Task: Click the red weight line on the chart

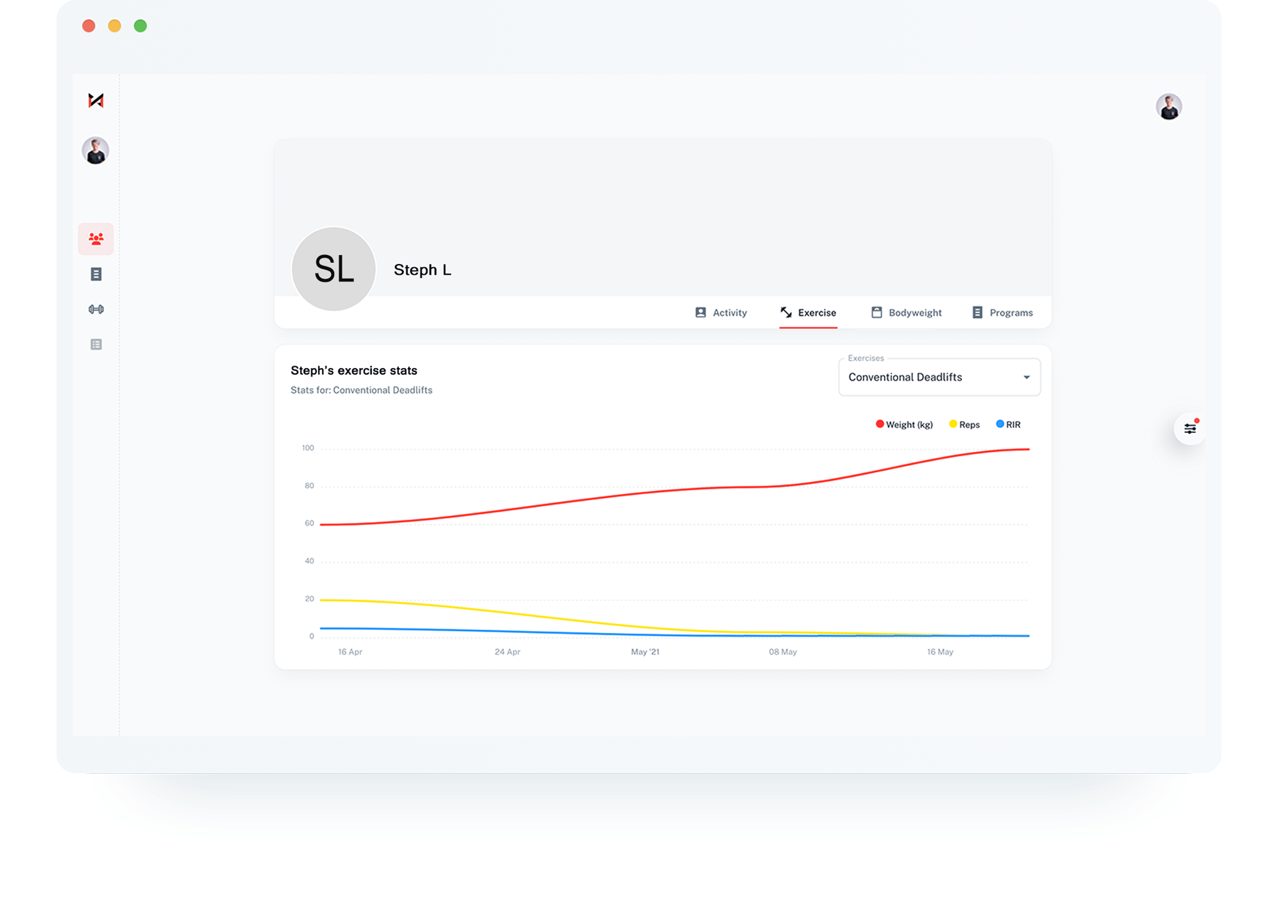Action: pyautogui.click(x=616, y=495)
